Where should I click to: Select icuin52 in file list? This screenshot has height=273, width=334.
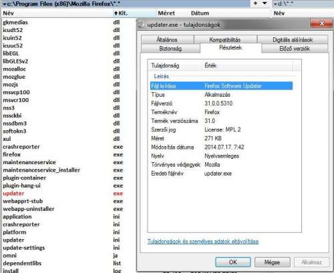point(12,38)
